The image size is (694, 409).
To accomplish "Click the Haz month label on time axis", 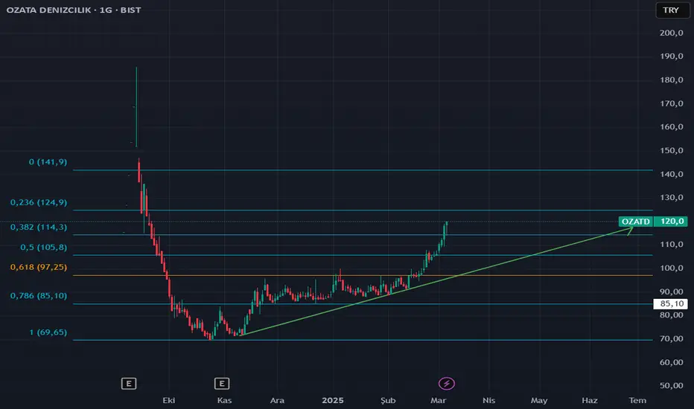I will pyautogui.click(x=590, y=400).
